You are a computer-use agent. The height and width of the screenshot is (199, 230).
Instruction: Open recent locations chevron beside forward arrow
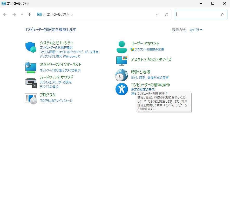click(x=22, y=15)
